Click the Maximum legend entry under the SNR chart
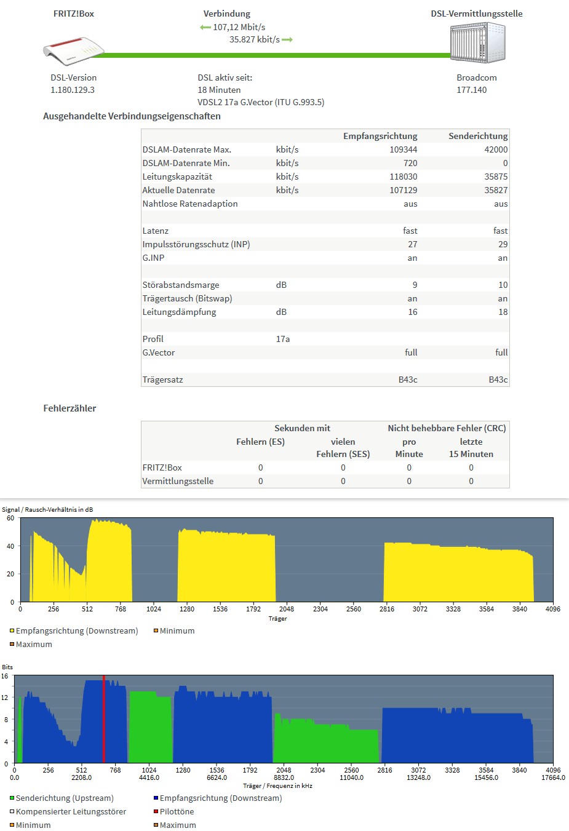Screen dimensions: 569x831 (33, 645)
